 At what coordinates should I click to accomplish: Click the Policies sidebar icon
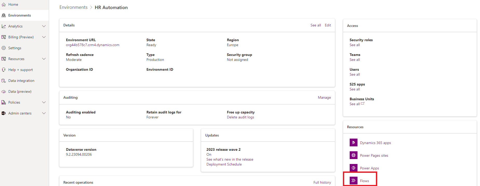[x=4, y=102]
